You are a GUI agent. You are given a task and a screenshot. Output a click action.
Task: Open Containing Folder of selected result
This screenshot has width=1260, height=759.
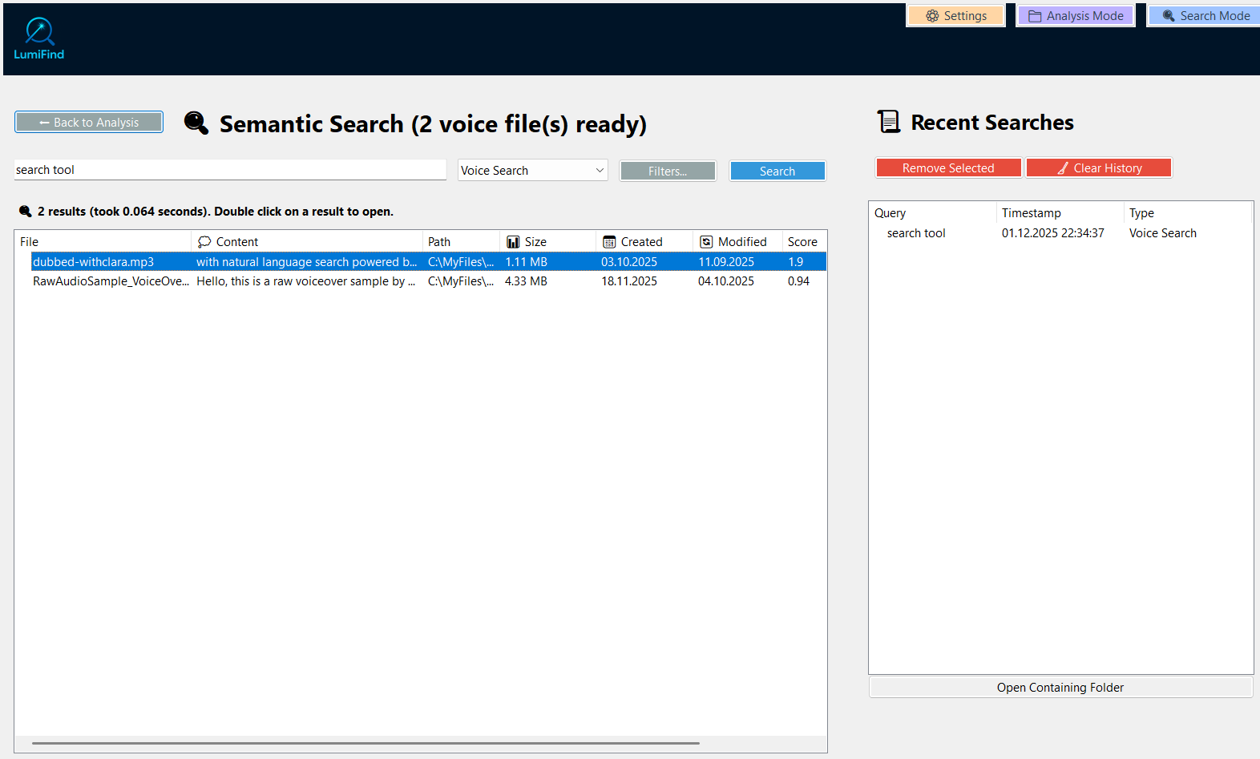point(1060,688)
